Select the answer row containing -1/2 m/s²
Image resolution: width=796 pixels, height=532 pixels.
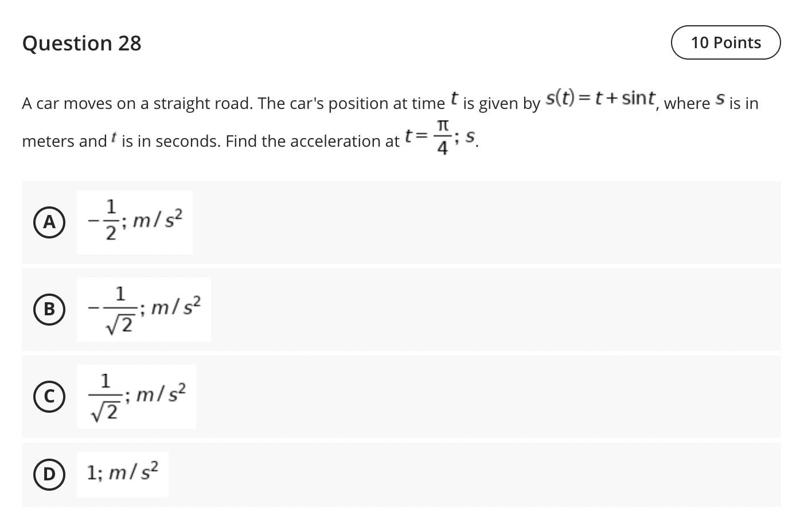401,222
